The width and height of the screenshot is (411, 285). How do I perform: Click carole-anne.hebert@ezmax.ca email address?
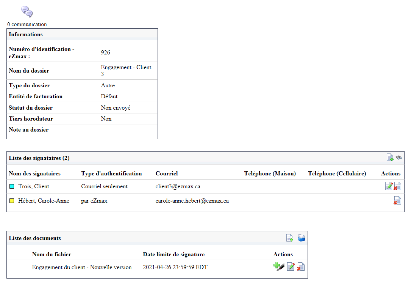pyautogui.click(x=192, y=201)
